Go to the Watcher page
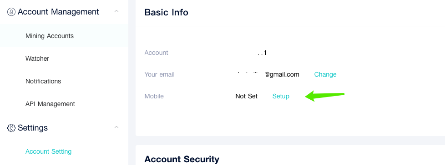 tap(37, 58)
